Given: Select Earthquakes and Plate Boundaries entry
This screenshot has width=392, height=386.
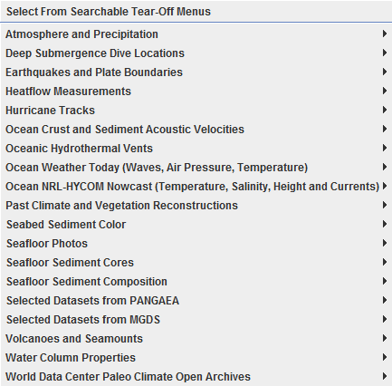Looking at the screenshot, I should pos(196,72).
